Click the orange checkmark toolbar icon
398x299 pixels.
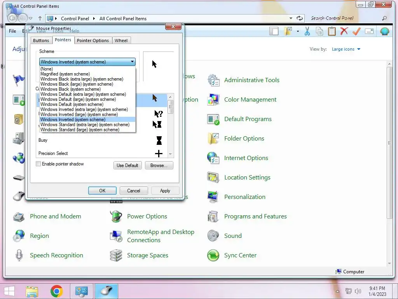point(356,31)
